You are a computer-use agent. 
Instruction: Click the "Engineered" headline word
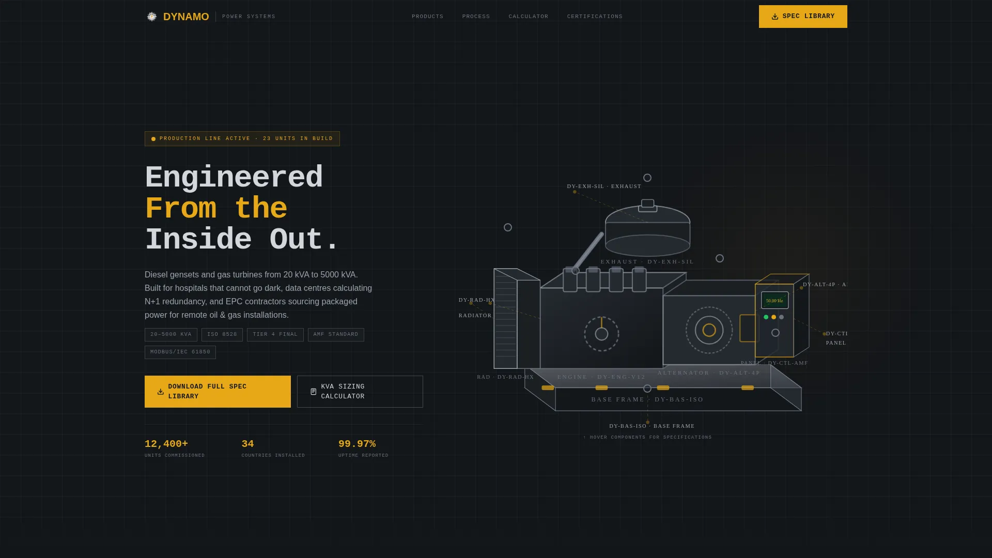(x=234, y=178)
